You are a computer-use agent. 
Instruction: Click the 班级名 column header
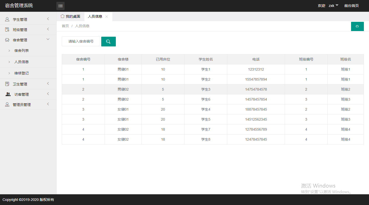coord(346,59)
